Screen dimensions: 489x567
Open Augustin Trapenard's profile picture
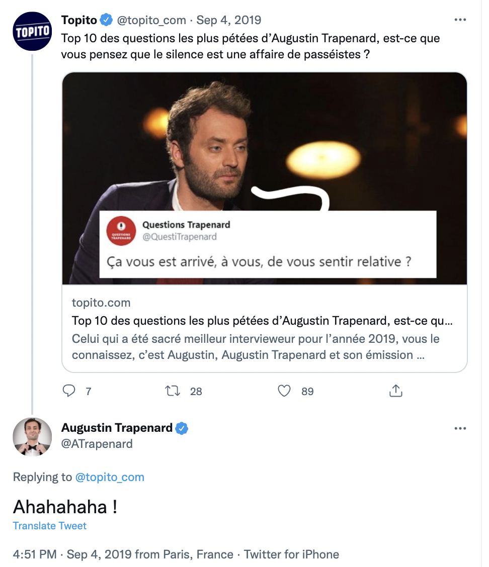[32, 436]
